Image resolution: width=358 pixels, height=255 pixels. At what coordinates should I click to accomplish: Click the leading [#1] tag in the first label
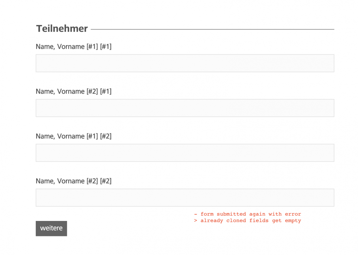(x=92, y=47)
